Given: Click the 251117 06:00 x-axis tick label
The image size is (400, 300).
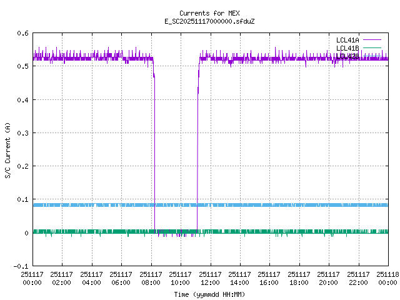Looking at the screenshot, I should click(x=121, y=278).
